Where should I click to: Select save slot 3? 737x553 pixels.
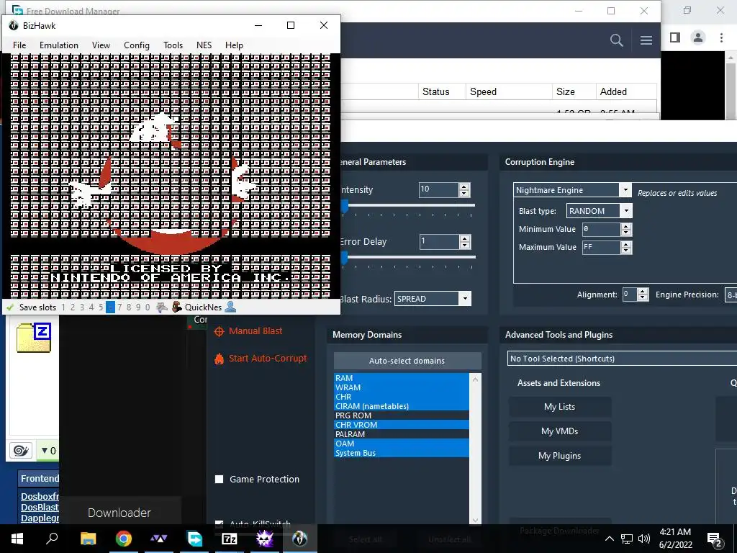tap(82, 307)
